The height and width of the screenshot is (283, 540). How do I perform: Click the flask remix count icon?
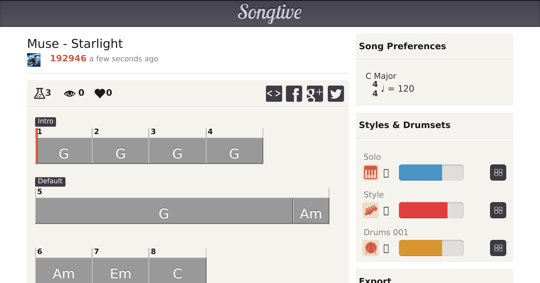coord(39,93)
